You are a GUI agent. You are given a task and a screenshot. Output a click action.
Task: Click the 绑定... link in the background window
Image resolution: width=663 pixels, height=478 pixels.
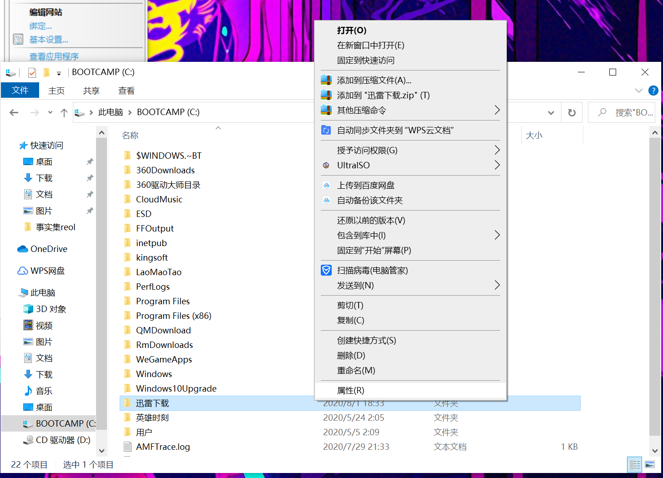click(41, 26)
